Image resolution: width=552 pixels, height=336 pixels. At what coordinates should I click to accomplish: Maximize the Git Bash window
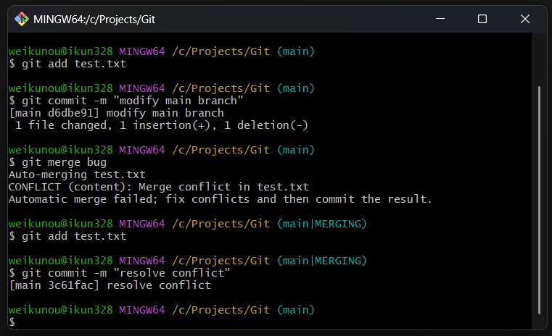pos(482,19)
